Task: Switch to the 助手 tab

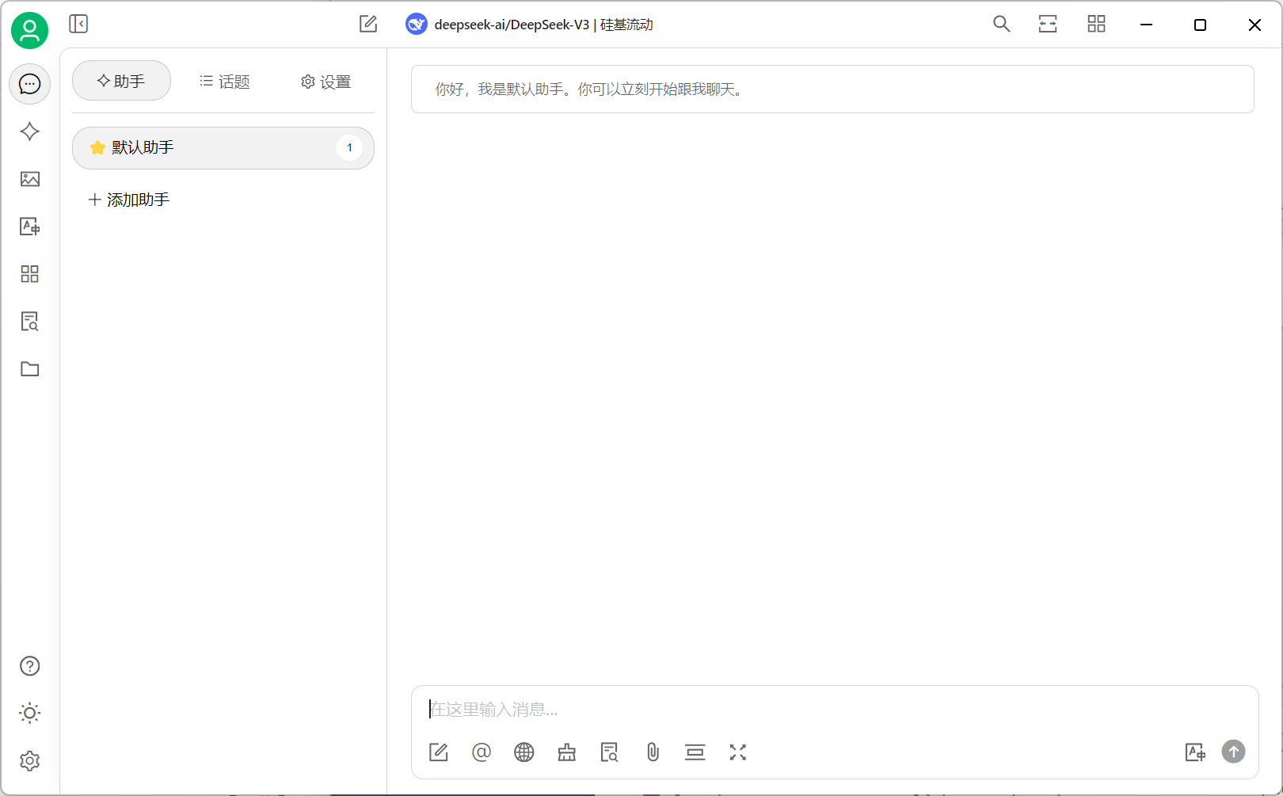Action: 121,81
